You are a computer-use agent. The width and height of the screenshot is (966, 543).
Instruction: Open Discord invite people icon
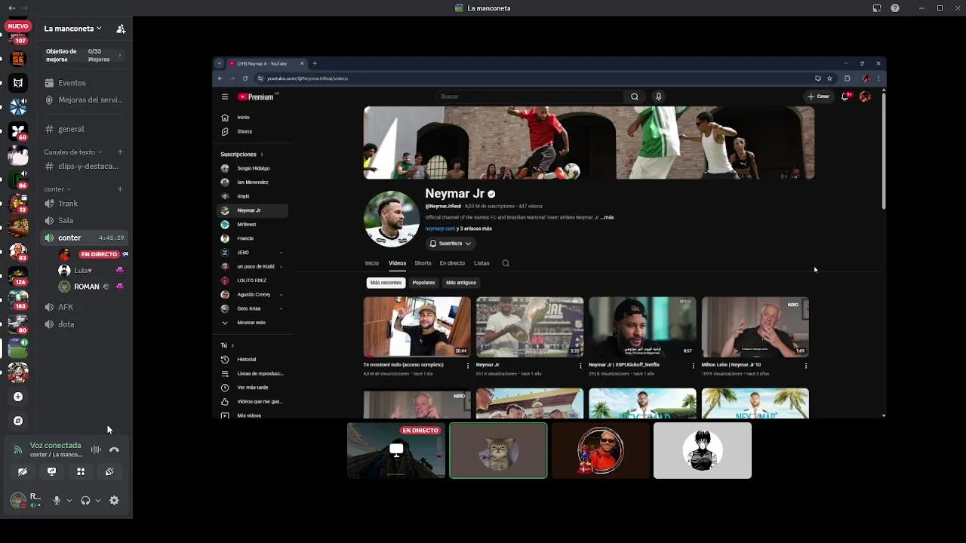click(x=121, y=29)
